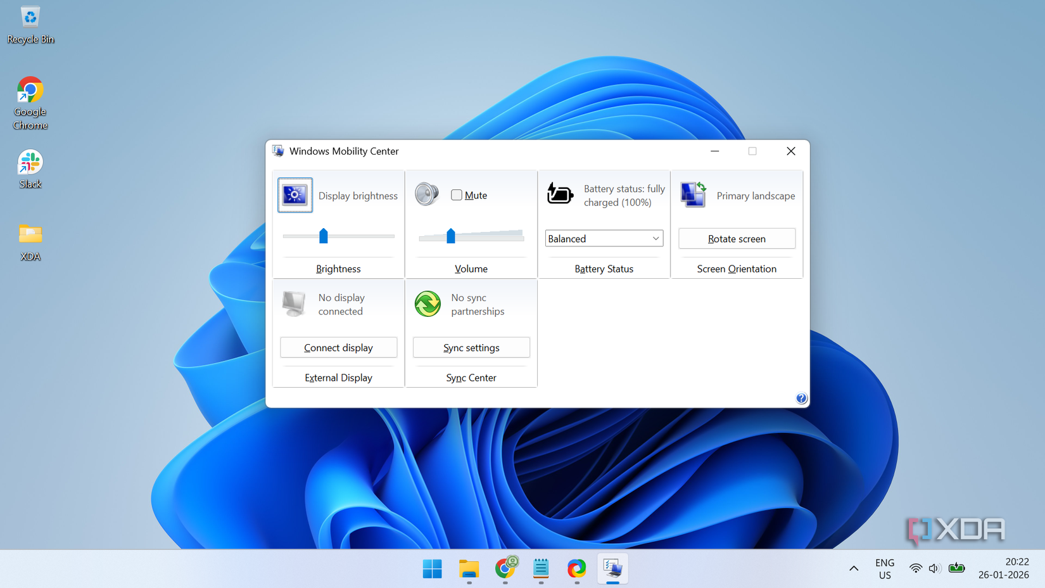This screenshot has width=1045, height=588.
Task: Open the Balanced power plan dropdown
Action: (604, 239)
